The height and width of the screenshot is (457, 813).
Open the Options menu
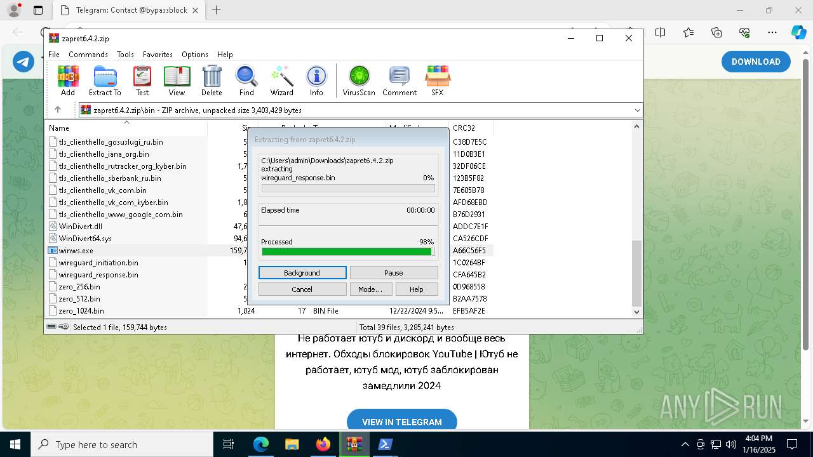click(195, 55)
